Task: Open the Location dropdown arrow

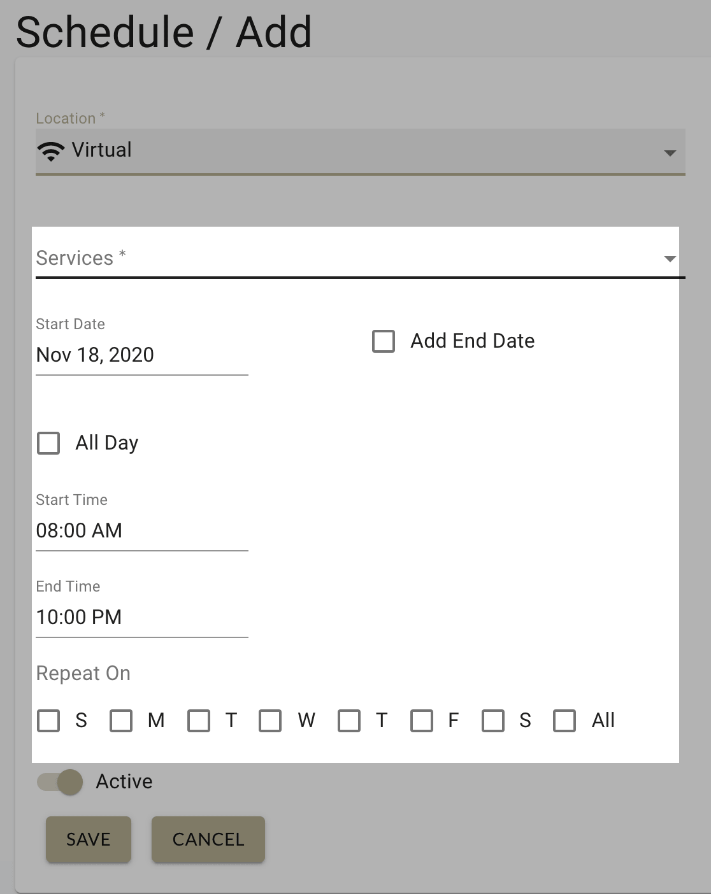Action: tap(670, 153)
